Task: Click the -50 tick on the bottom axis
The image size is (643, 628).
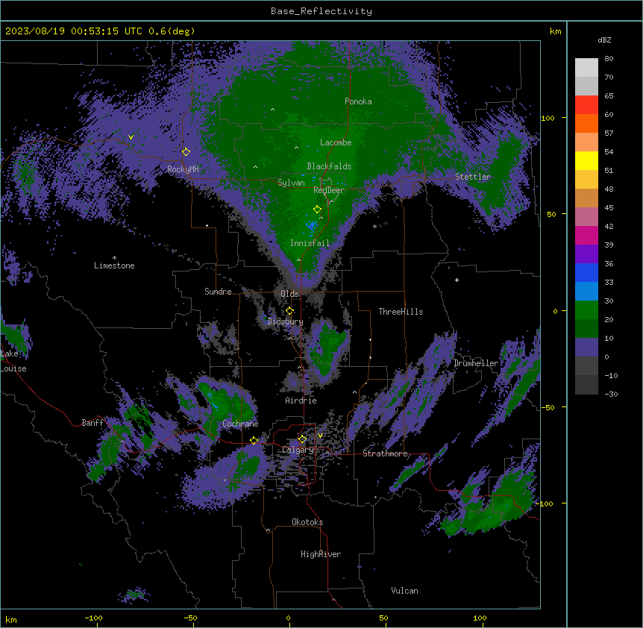Action: [190, 618]
